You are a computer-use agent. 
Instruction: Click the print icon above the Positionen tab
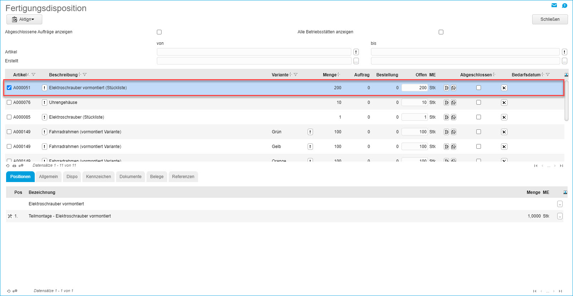point(14,166)
